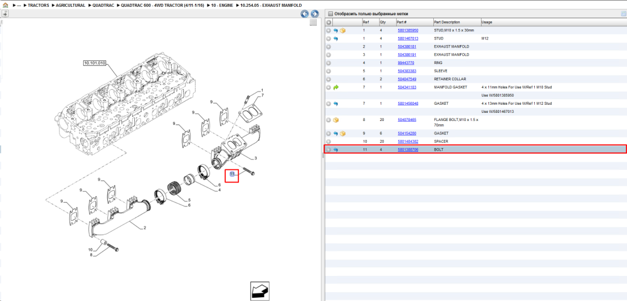Select callout 7 on the diagram

pos(262,95)
